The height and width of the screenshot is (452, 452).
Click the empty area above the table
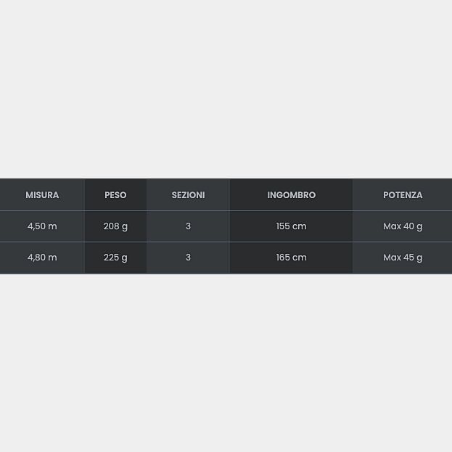coord(226,87)
